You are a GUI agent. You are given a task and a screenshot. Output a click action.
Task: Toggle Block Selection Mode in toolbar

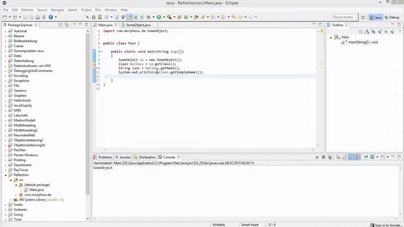(x=136, y=17)
